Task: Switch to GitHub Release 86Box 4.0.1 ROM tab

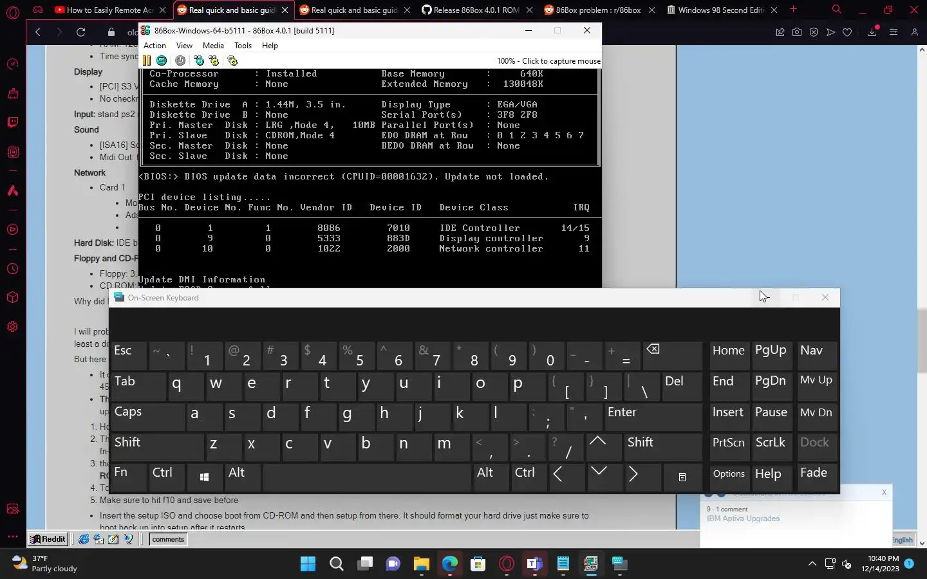Action: (476, 10)
